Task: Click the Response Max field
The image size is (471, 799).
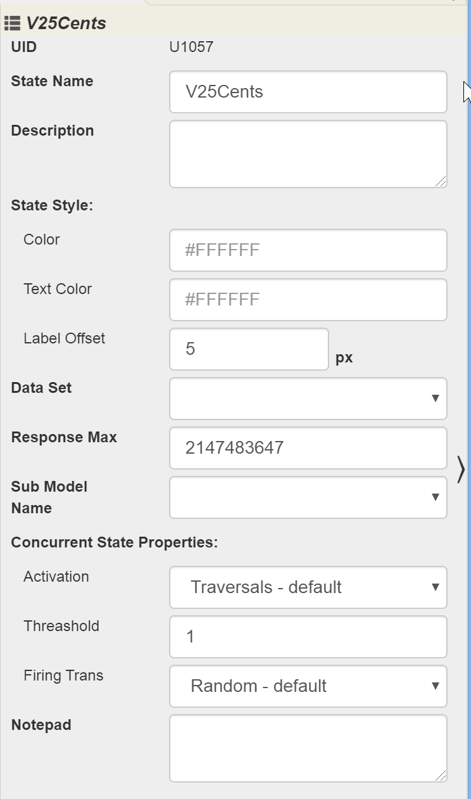Action: 308,448
